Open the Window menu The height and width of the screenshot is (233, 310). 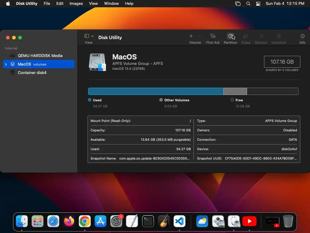click(x=111, y=4)
